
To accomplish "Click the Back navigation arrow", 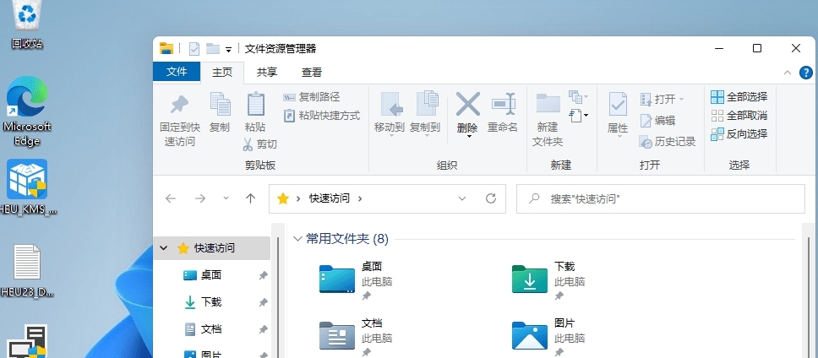I will pos(171,198).
